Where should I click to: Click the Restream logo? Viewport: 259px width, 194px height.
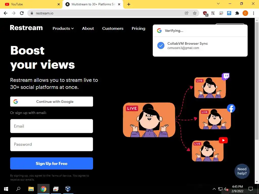(26, 28)
